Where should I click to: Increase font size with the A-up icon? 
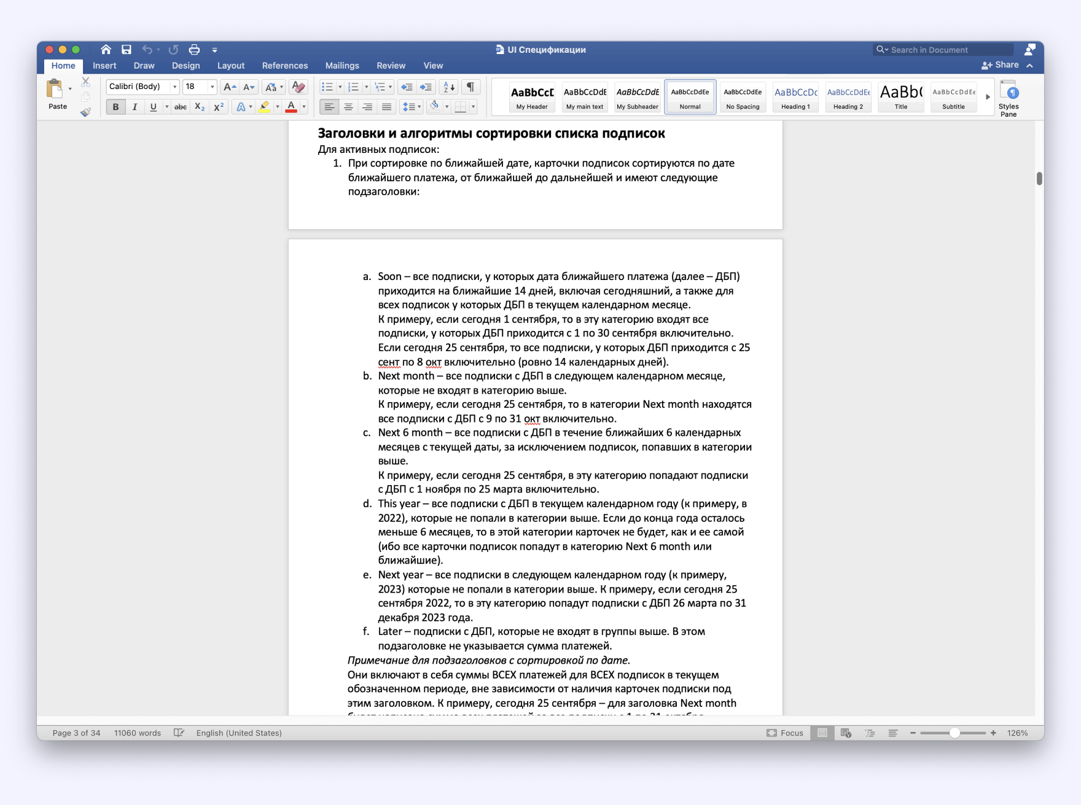[x=229, y=87]
